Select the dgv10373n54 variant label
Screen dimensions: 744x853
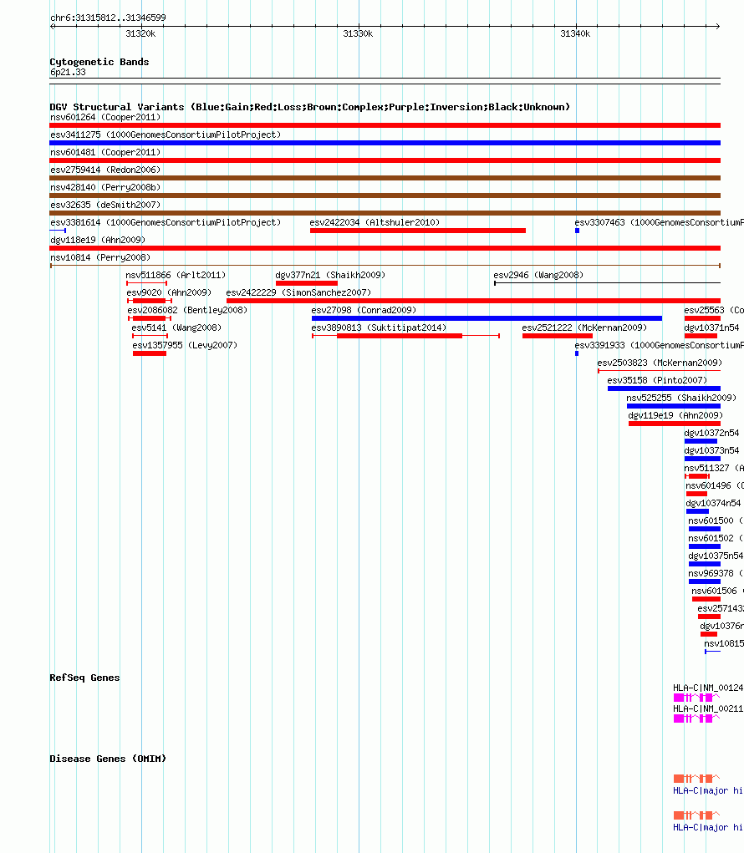pyautogui.click(x=712, y=450)
